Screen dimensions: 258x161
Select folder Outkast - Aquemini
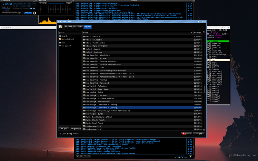142,49
